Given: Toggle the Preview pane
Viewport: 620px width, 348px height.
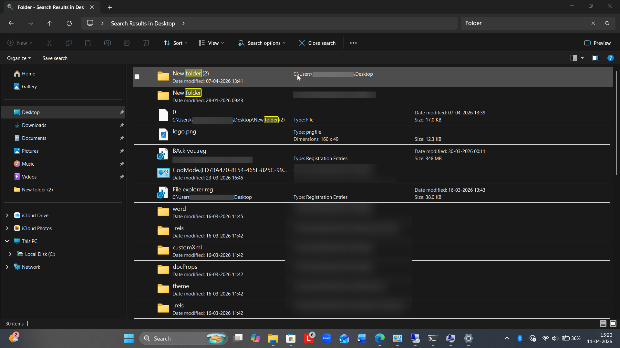Looking at the screenshot, I should click(x=597, y=43).
